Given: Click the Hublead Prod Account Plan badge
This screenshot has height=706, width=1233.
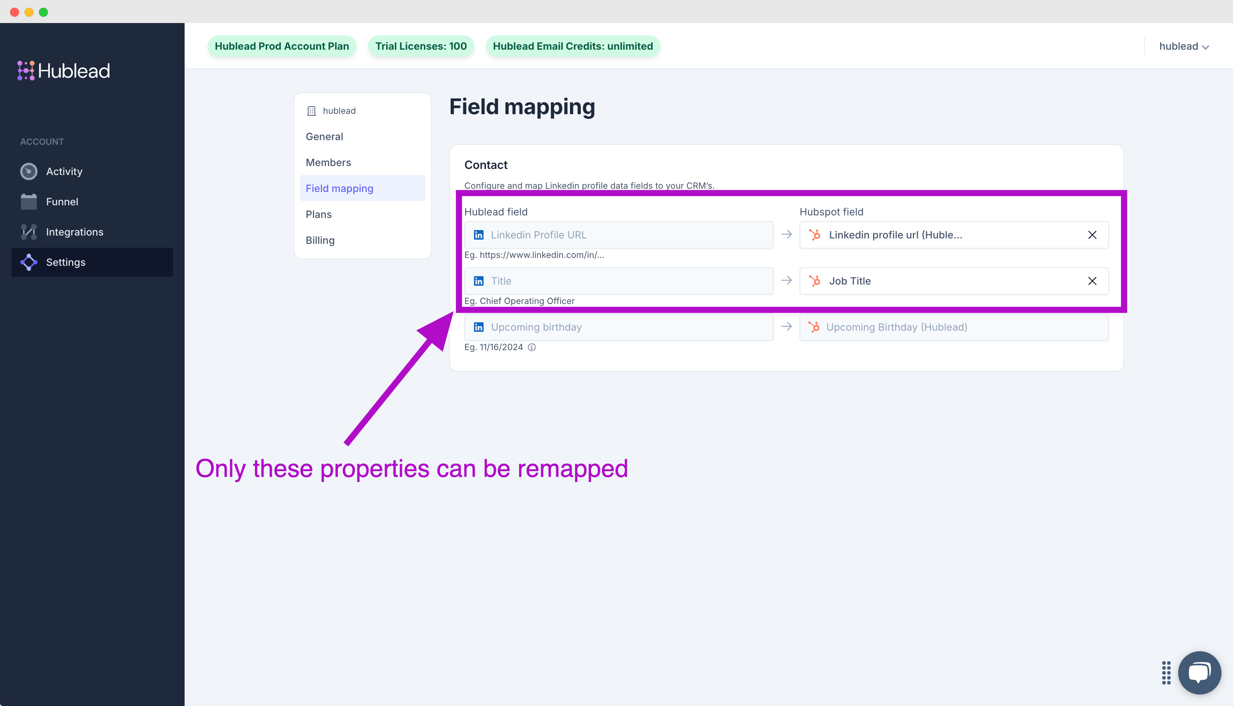Looking at the screenshot, I should [282, 46].
